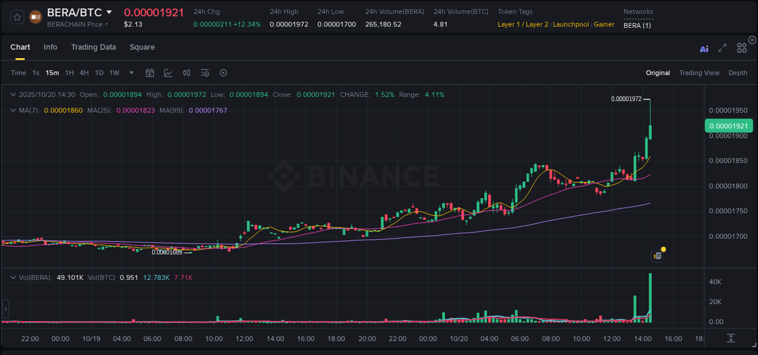Open the widgets shapes icon near the close button

tap(742, 47)
